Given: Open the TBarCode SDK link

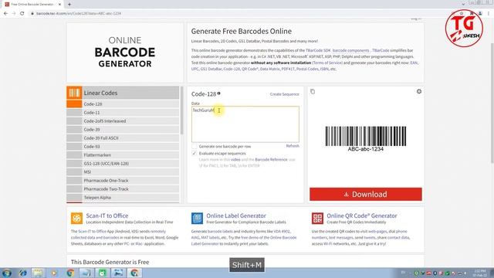Looking at the screenshot, I should [318, 50].
